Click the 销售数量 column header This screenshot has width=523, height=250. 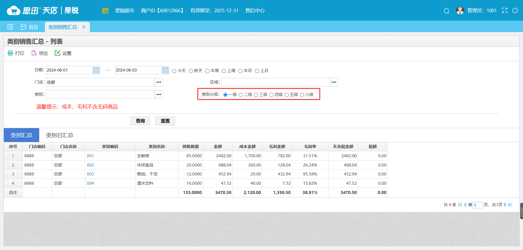pyautogui.click(x=191, y=147)
